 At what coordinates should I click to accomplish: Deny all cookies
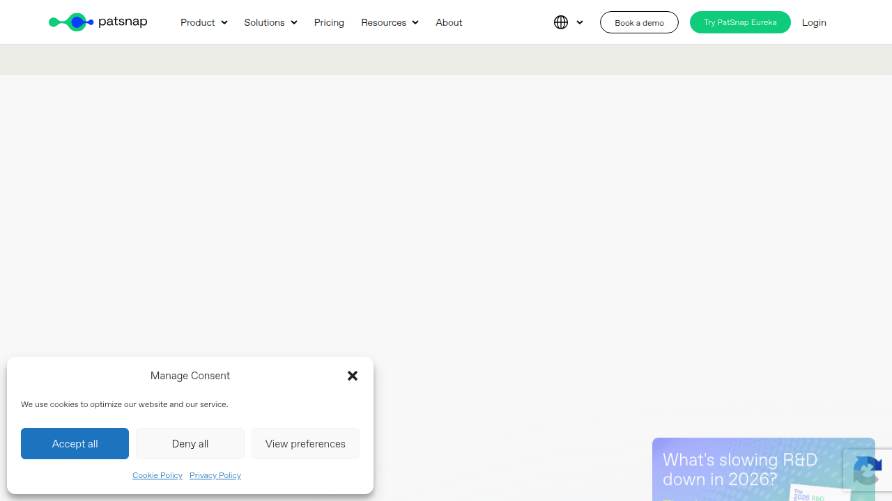190,443
